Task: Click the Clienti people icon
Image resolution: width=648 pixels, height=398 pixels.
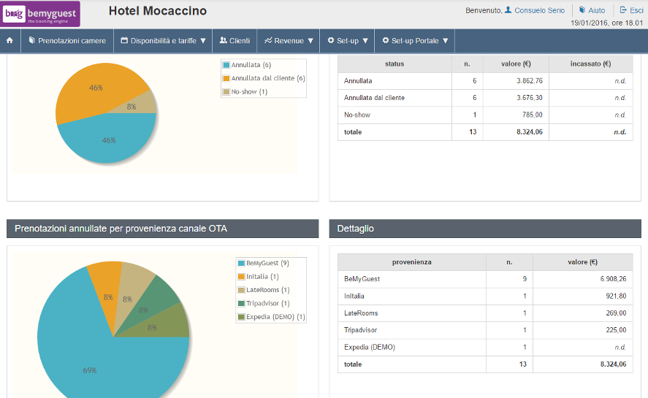Action: 223,41
